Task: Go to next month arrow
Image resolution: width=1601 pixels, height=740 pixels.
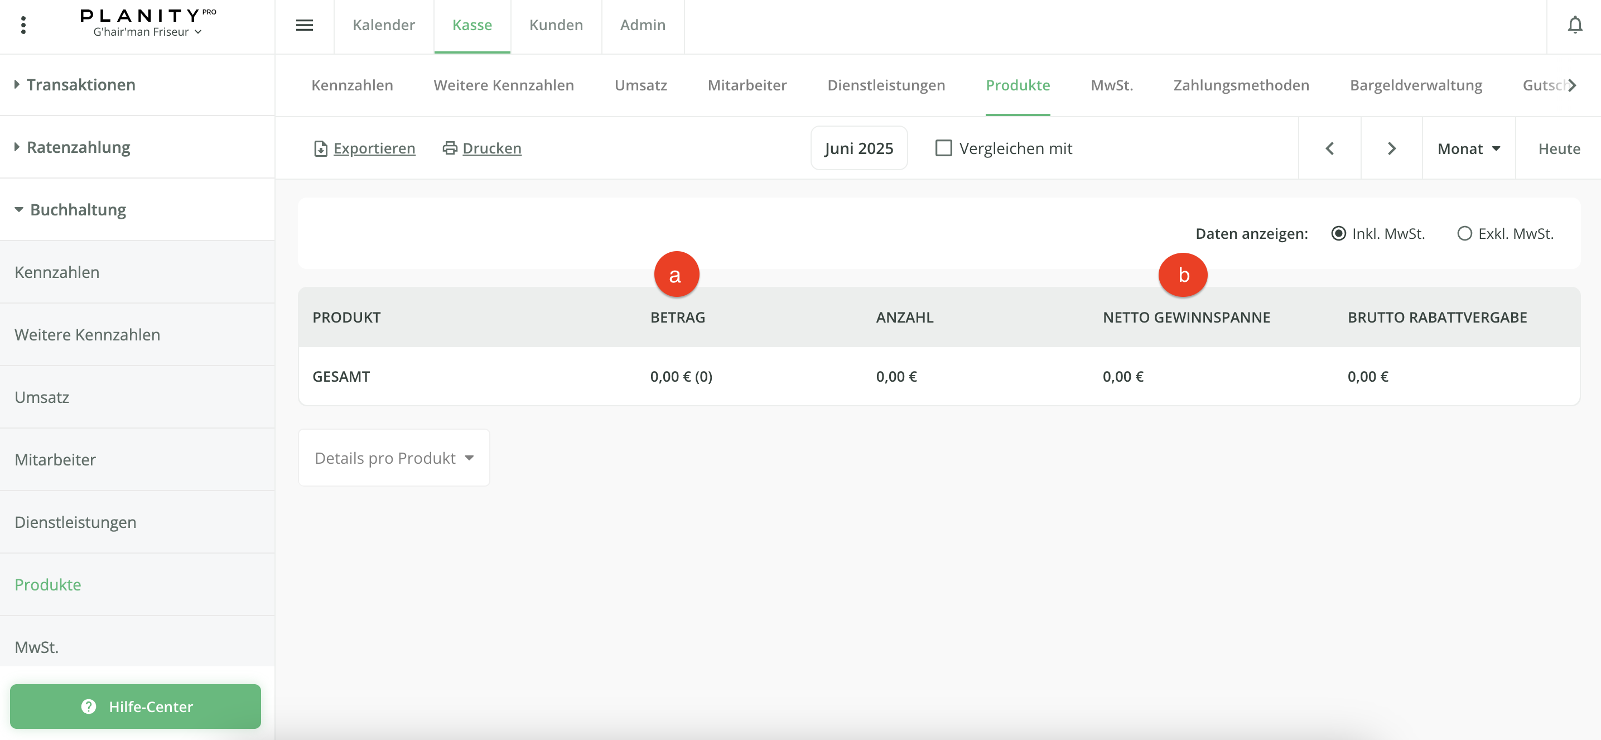Action: tap(1392, 148)
